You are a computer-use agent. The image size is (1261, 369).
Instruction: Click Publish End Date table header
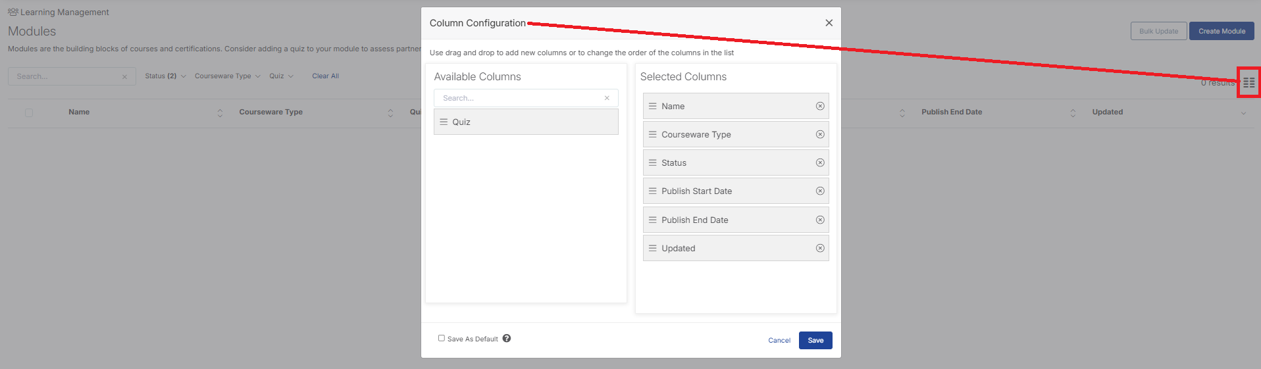[952, 112]
